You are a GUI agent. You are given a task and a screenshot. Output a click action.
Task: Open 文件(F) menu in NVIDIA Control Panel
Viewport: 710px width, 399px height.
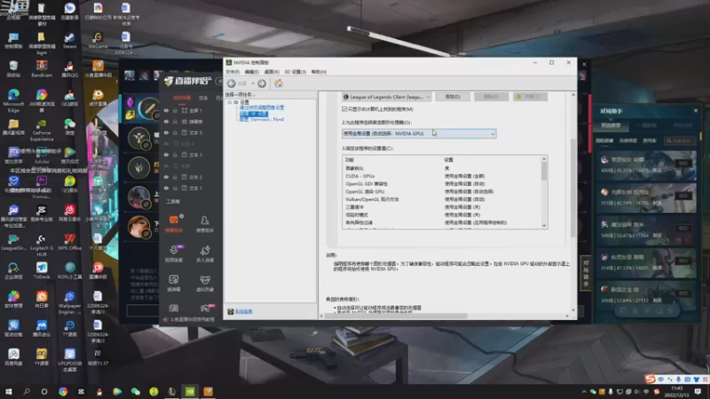tap(233, 72)
